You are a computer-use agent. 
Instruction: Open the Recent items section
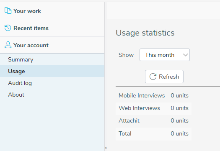click(52, 28)
